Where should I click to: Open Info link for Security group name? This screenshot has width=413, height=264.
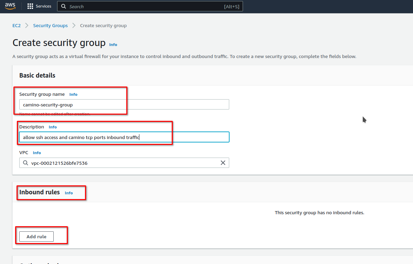click(x=73, y=94)
